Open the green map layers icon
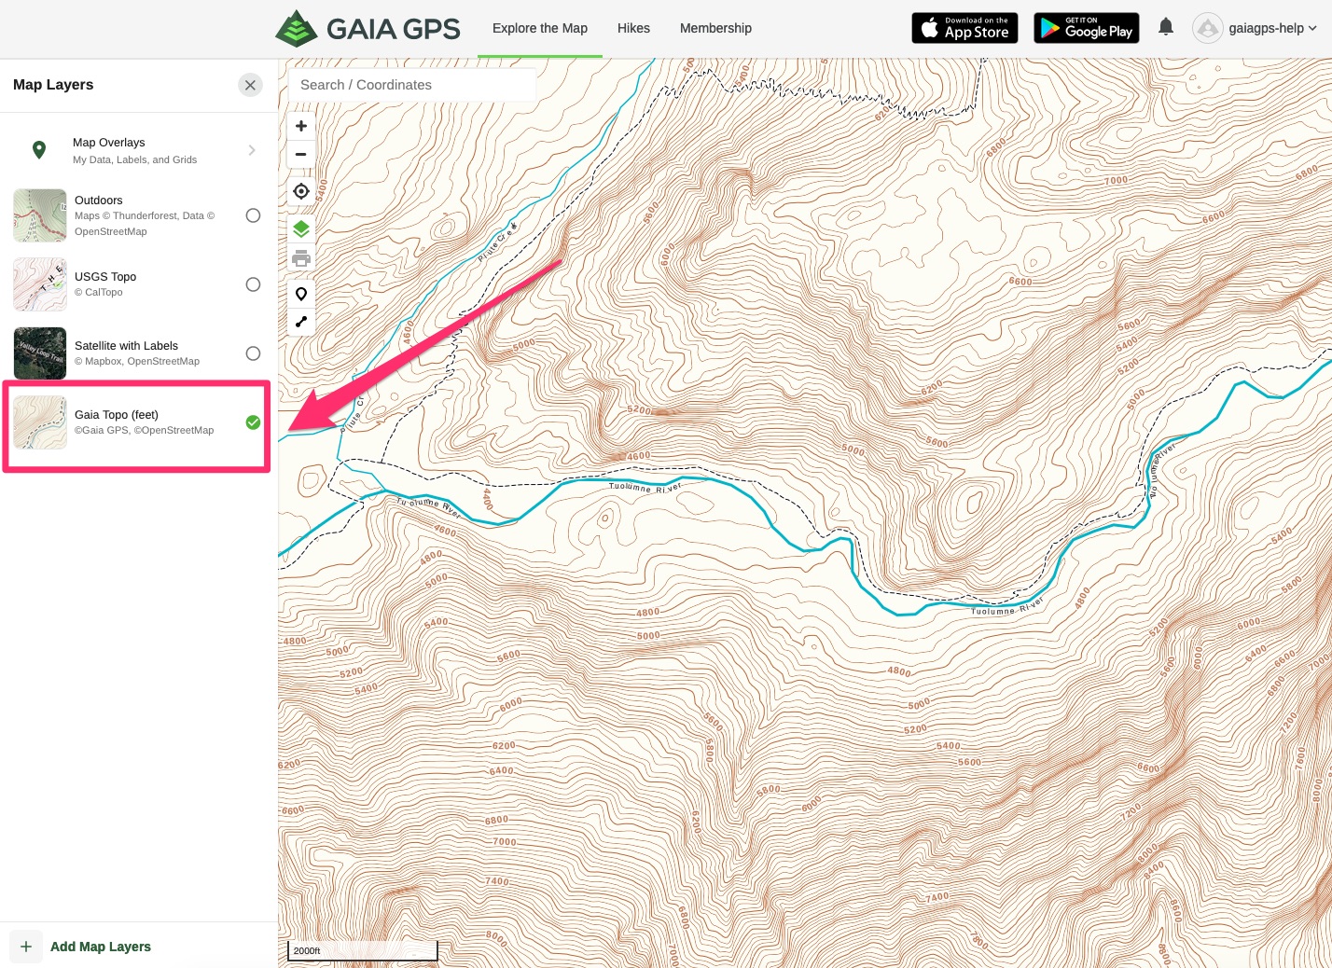 301,228
